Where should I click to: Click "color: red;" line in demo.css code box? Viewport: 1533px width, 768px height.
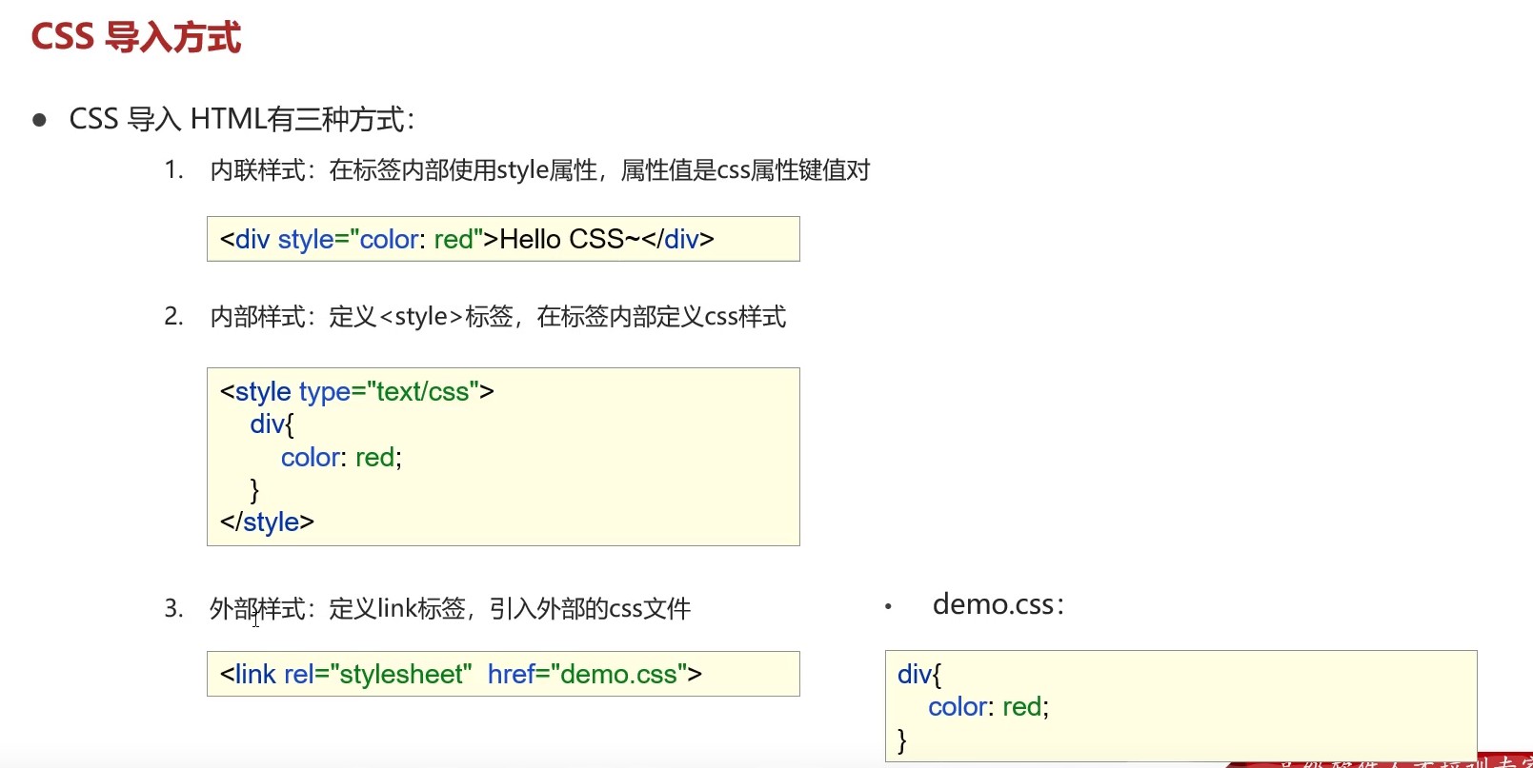point(988,707)
